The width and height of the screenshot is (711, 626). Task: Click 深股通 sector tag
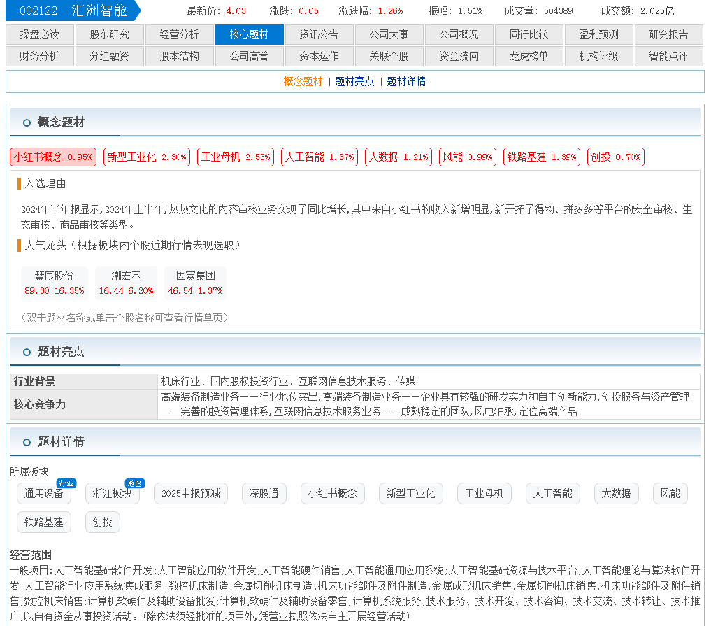264,494
